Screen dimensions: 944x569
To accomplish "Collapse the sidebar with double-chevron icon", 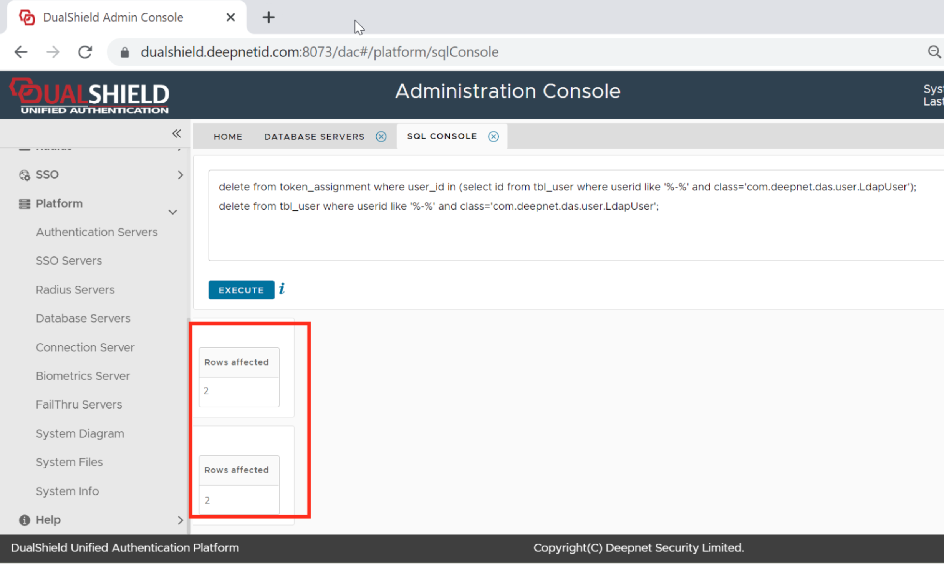I will tap(176, 134).
